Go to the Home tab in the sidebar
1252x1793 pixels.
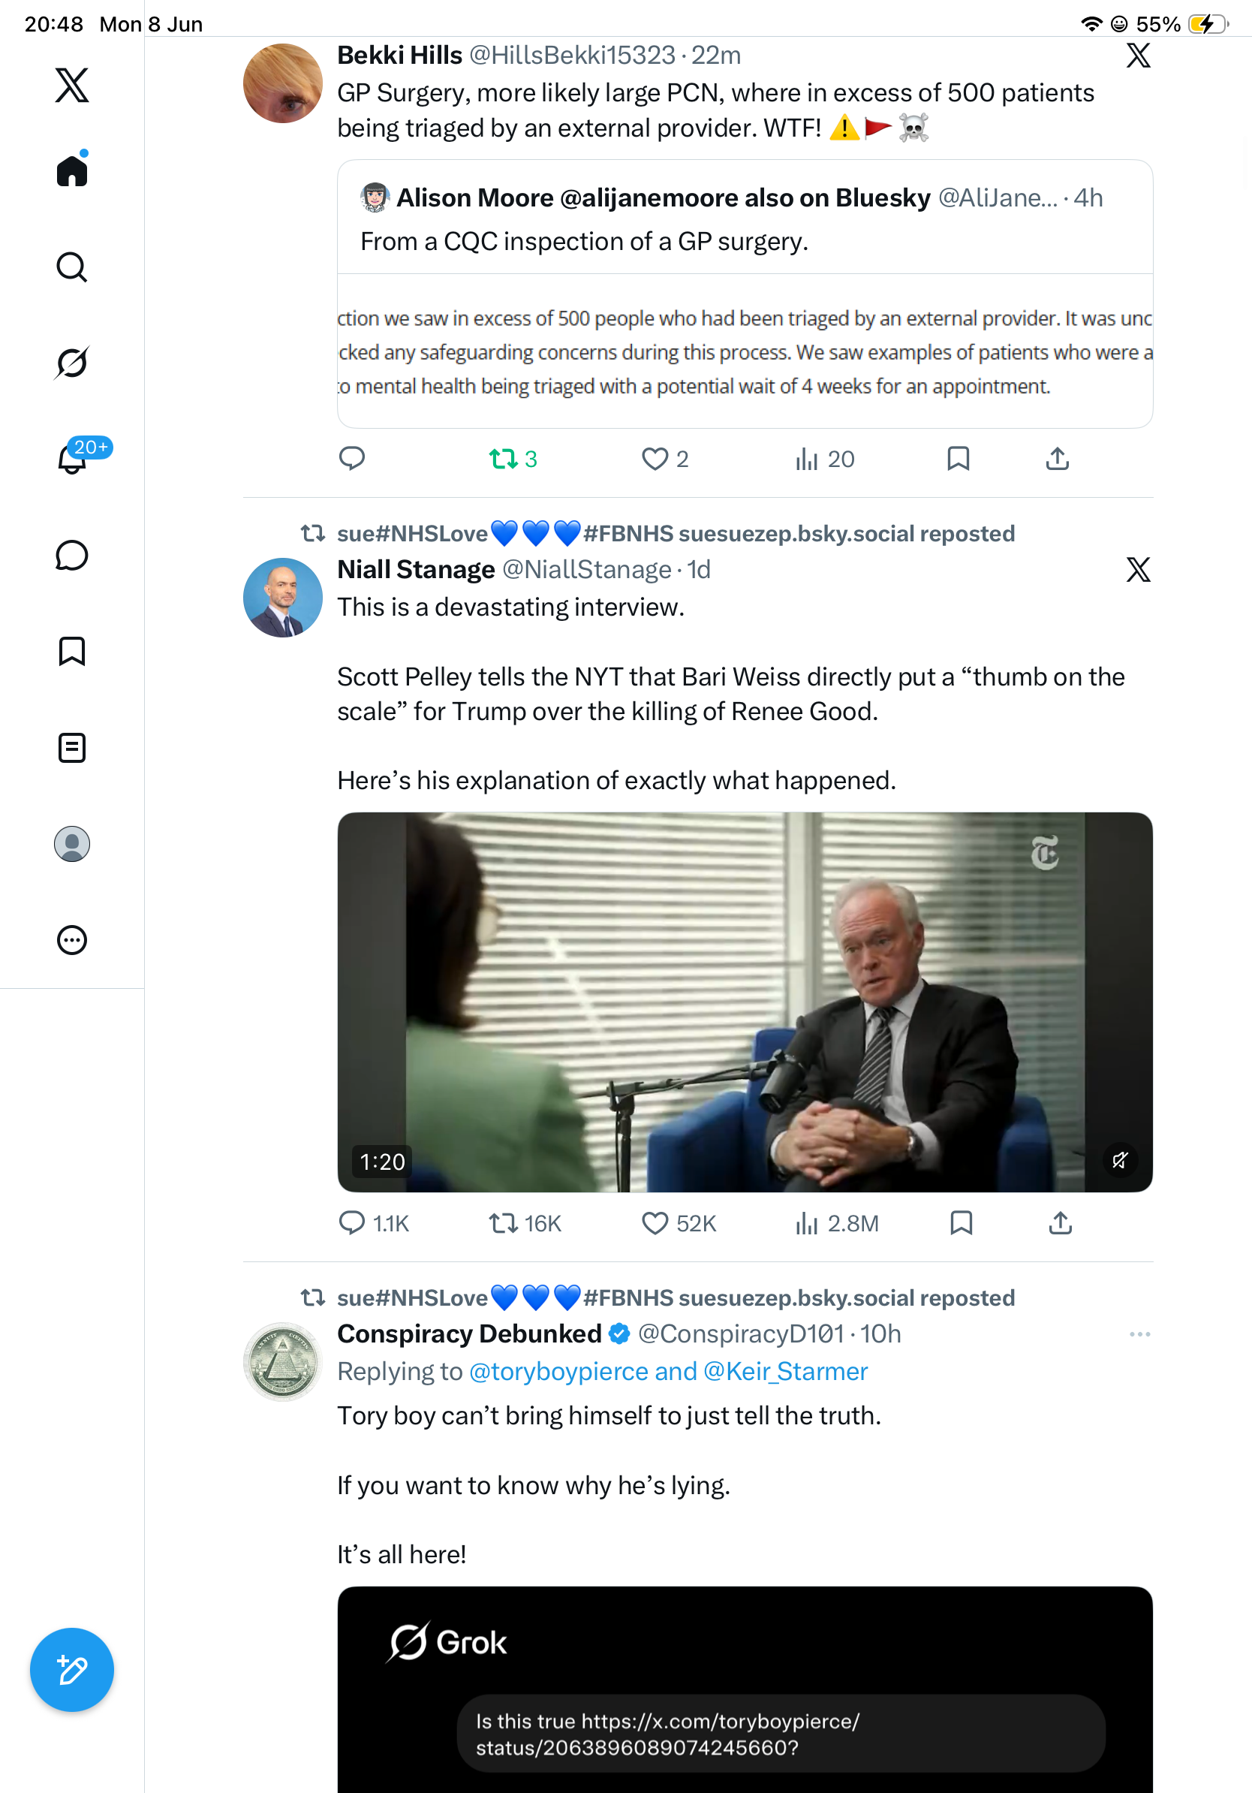pos(72,170)
